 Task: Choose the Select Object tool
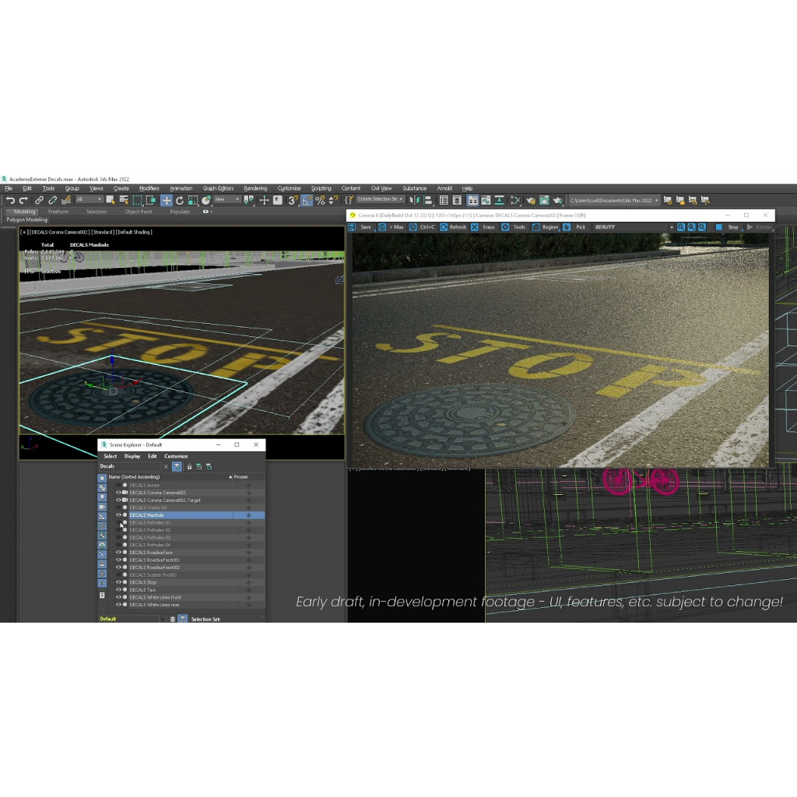coord(111,200)
